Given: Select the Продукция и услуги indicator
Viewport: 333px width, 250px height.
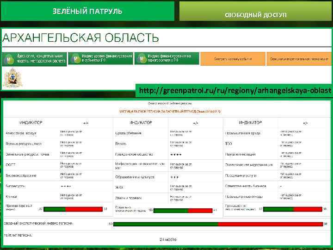Looking at the screenshot, I should tap(240, 175).
